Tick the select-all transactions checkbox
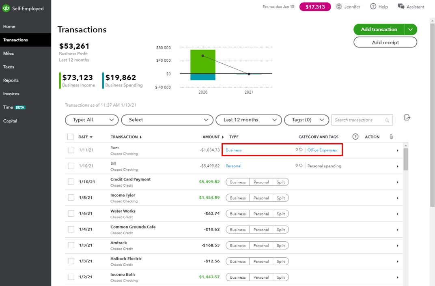This screenshot has height=286, width=435. (71, 137)
